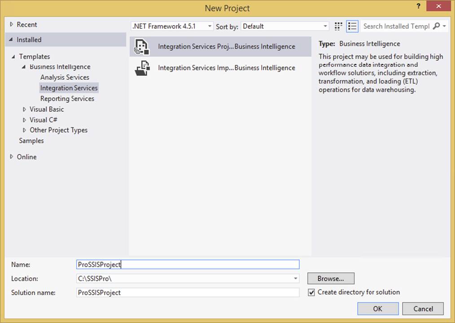This screenshot has height=323, width=455.
Task: Select Integration Services Import wizard icon
Action: [142, 68]
